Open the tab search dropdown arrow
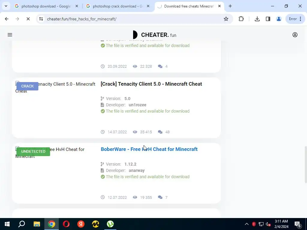 click(x=6, y=6)
